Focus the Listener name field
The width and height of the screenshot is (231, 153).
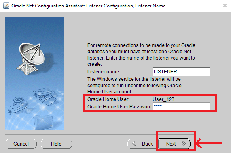182,71
